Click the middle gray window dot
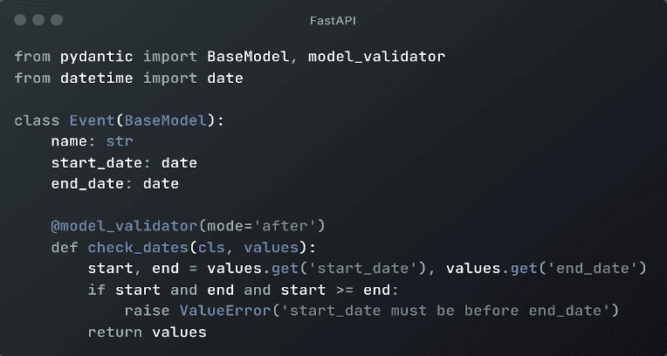The width and height of the screenshot is (667, 356). click(x=38, y=20)
